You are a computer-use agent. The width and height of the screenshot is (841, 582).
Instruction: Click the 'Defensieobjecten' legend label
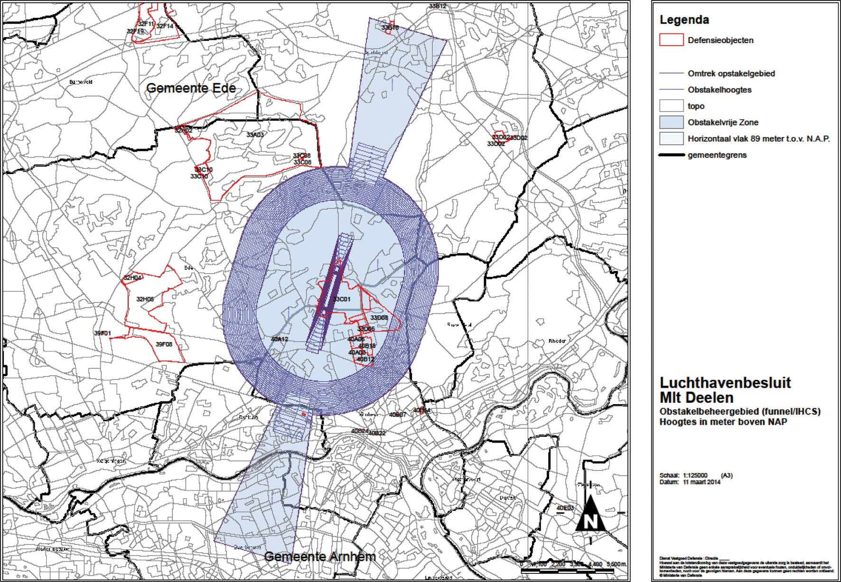click(720, 40)
